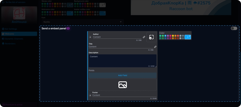241x107 pixels.
Task: Select the yellow embed color swatch
Action: [x=173, y=36]
